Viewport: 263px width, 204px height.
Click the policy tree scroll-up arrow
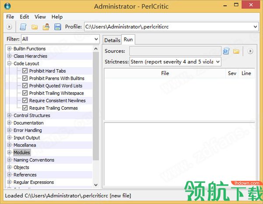tap(96, 49)
